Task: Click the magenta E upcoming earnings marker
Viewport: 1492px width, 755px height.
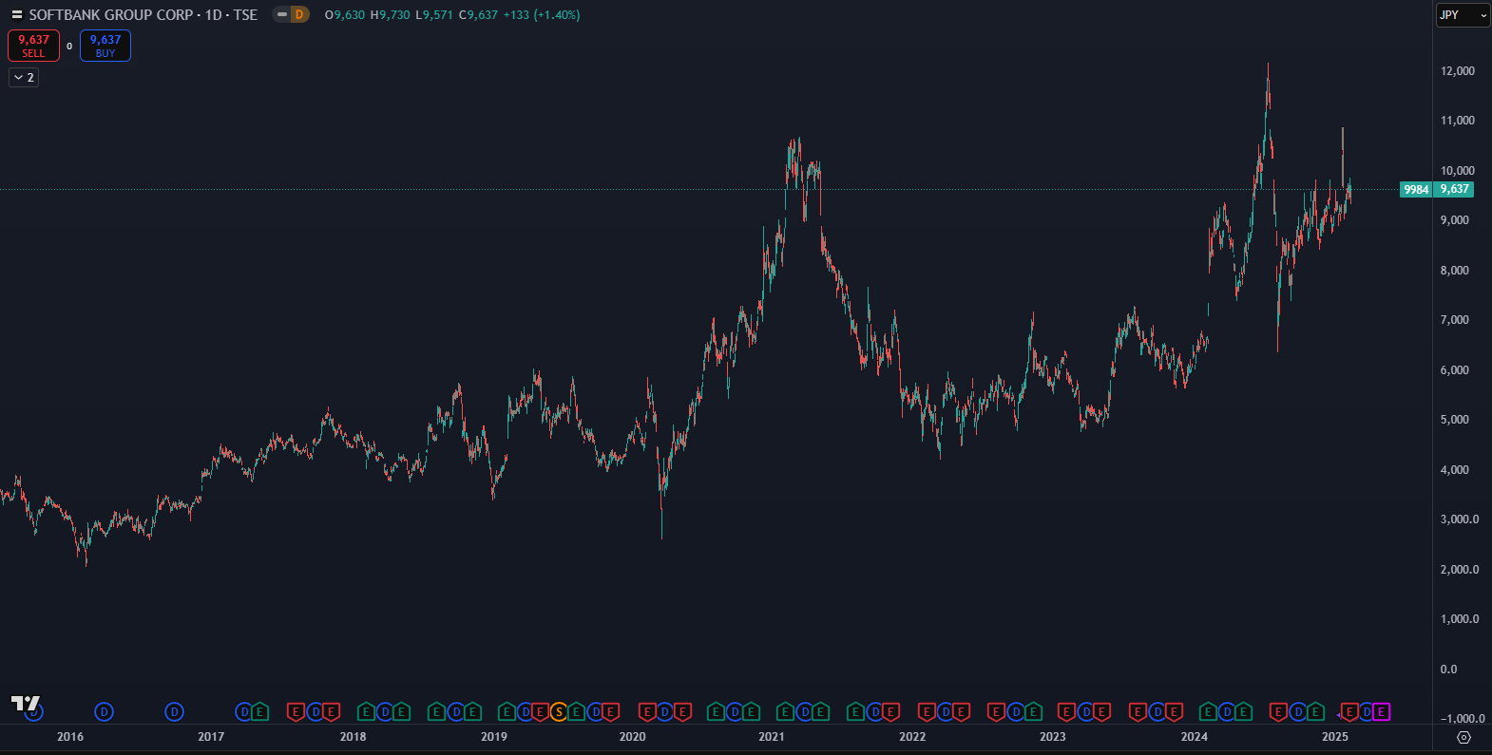Action: (1382, 712)
